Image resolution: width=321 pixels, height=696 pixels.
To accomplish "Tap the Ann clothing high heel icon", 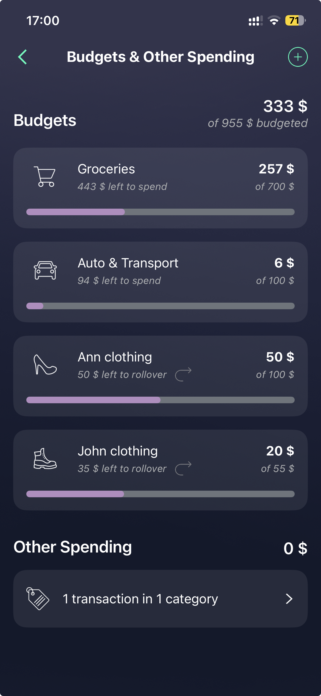I will tap(45, 364).
